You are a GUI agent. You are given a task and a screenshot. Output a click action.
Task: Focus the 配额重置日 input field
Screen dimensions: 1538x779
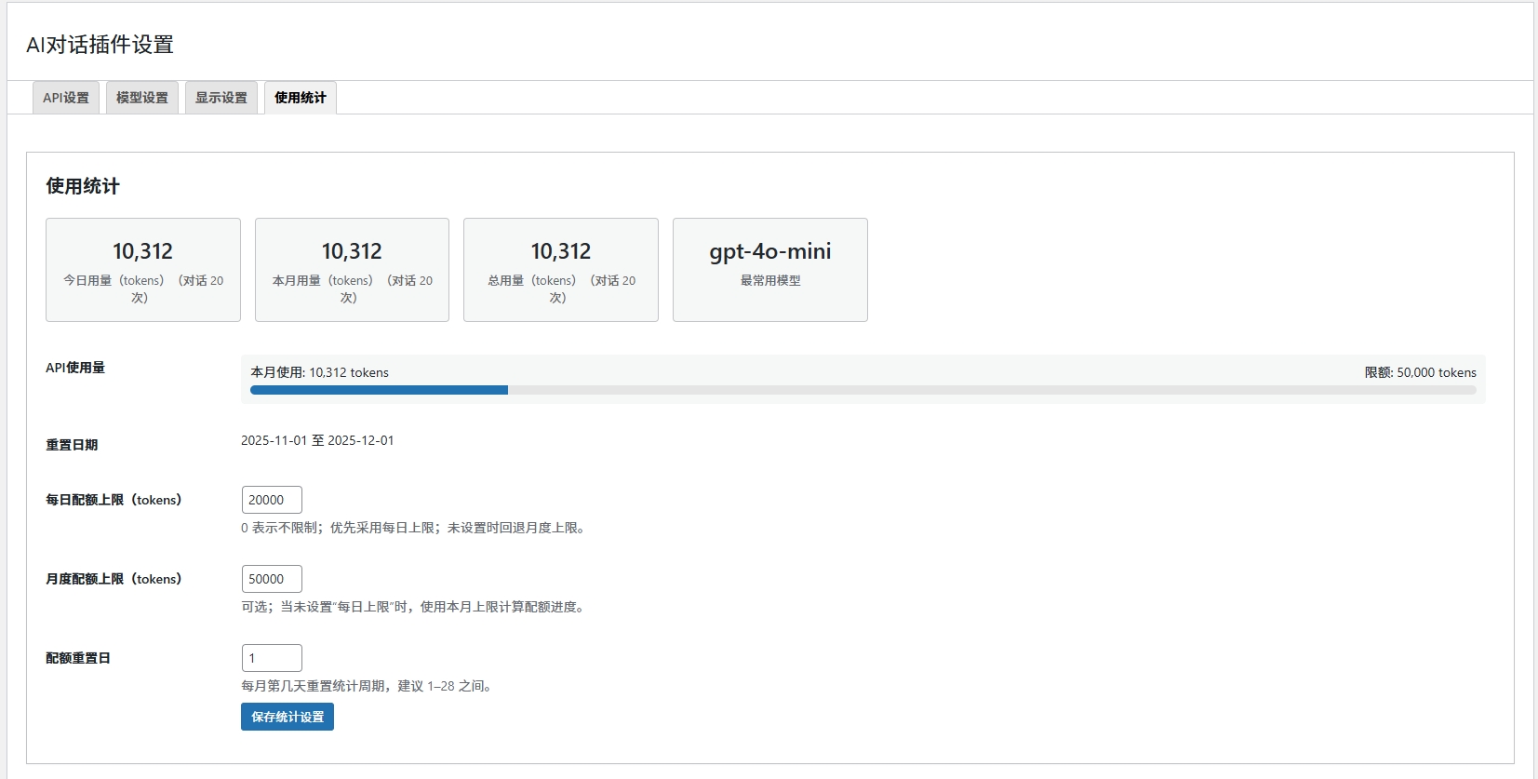point(272,658)
